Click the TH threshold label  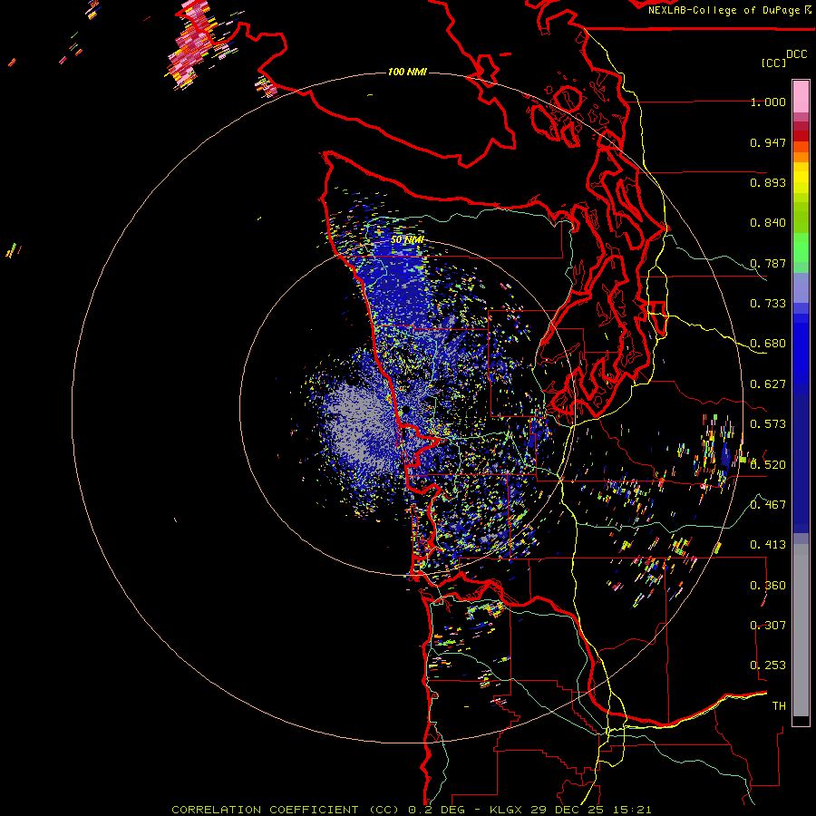pyautogui.click(x=779, y=706)
